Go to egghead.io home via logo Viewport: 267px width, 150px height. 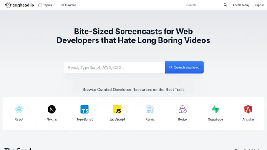click(x=20, y=5)
